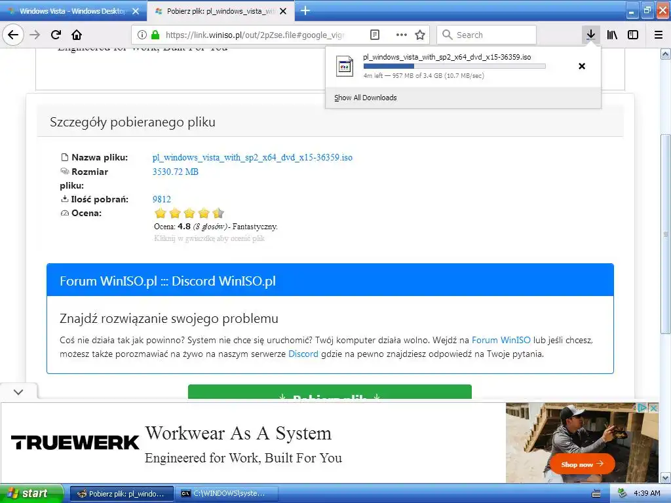Toggle reader view icon in address bar
Screen dimensions: 671x503
374,35
